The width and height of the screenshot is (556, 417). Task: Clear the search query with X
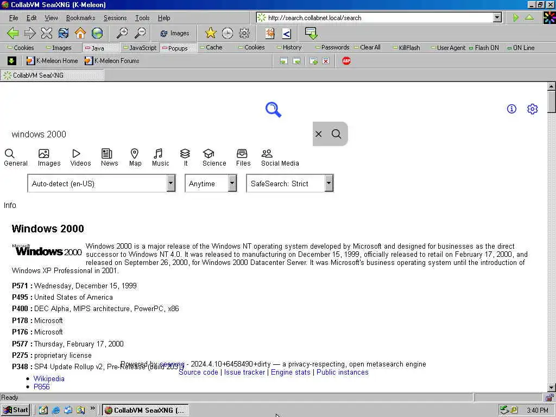point(318,134)
